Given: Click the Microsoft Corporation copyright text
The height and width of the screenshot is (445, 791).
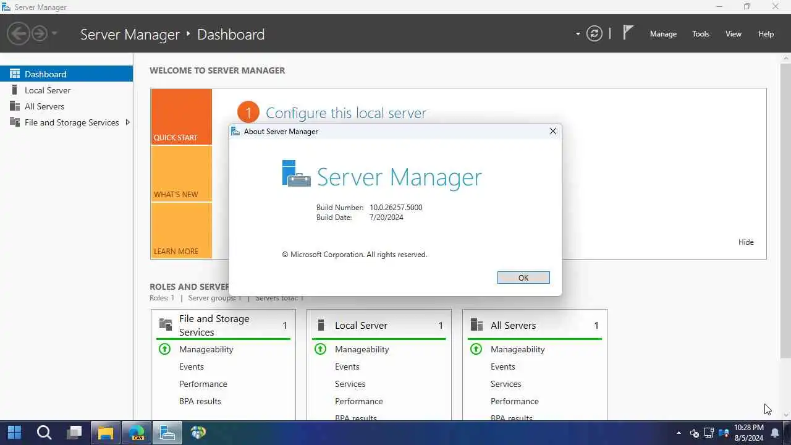Looking at the screenshot, I should click(355, 255).
